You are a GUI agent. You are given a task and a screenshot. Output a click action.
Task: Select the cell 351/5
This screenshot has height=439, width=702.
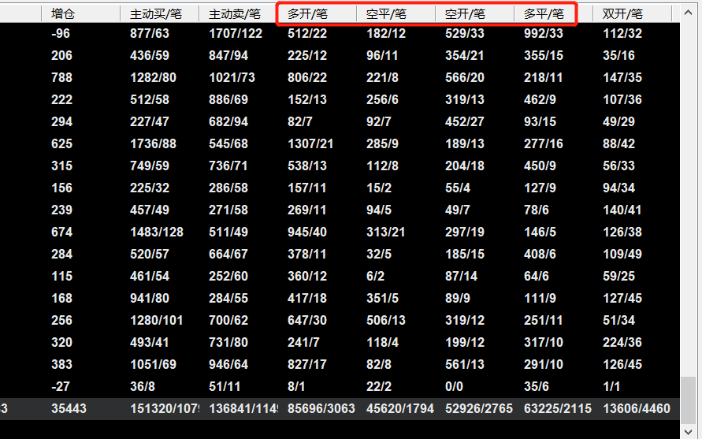click(x=382, y=298)
